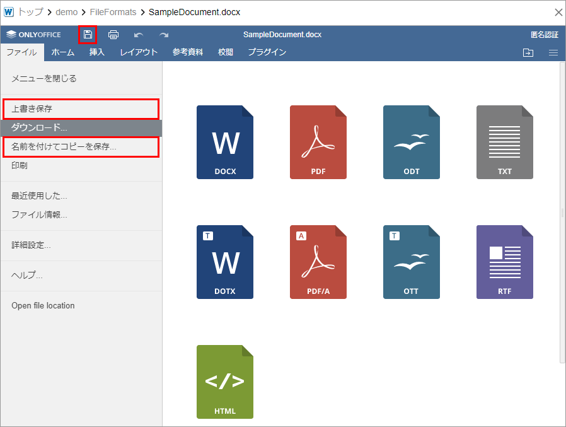Select ダウンロード... menu item

[81, 127]
